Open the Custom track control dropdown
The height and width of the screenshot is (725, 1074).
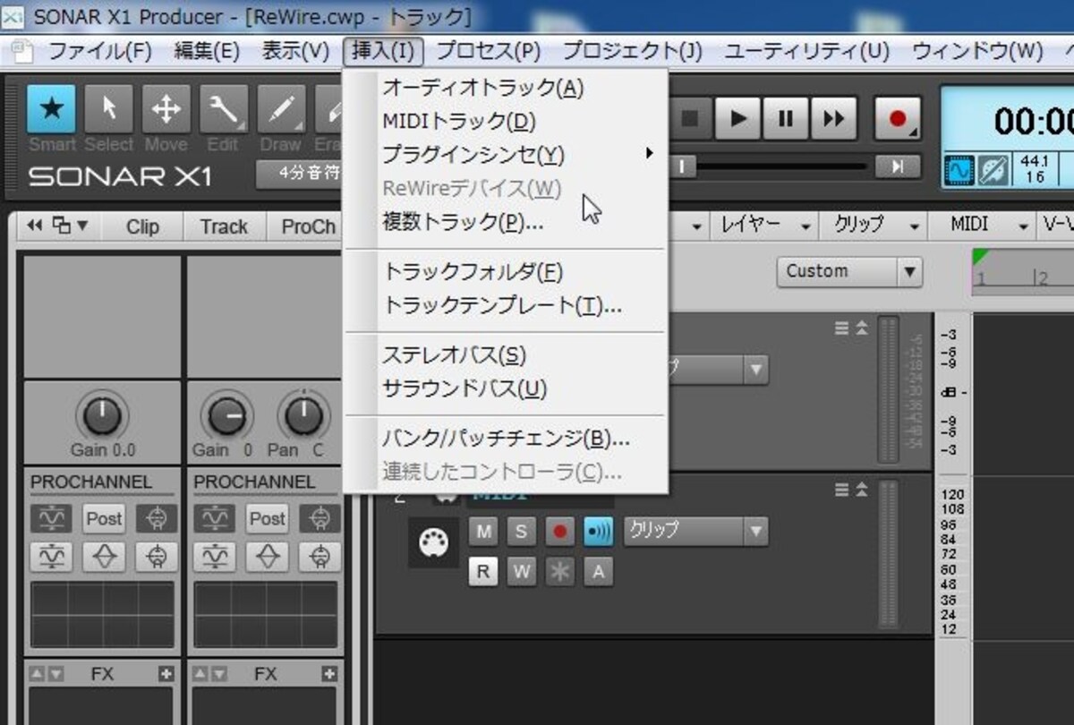(x=849, y=270)
